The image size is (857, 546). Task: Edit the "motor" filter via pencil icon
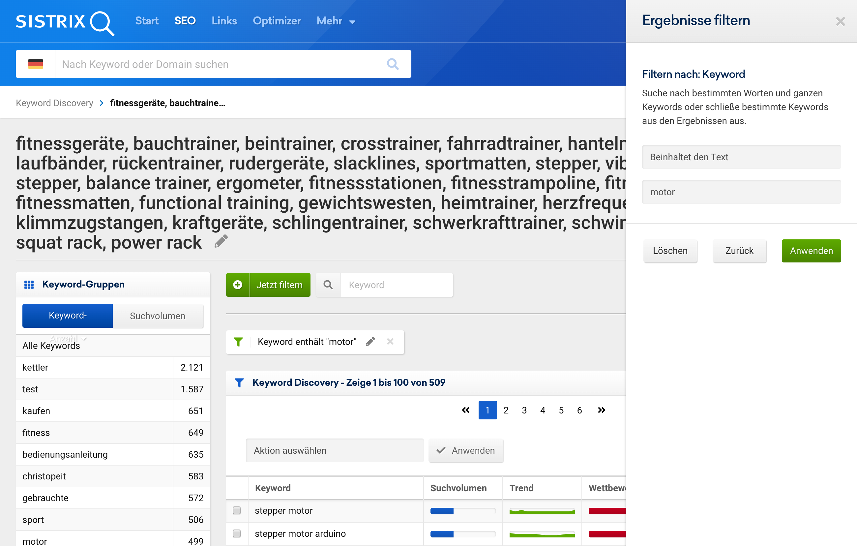coord(370,342)
